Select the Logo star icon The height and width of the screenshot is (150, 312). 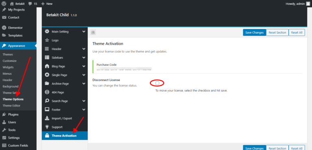pyautogui.click(x=47, y=40)
